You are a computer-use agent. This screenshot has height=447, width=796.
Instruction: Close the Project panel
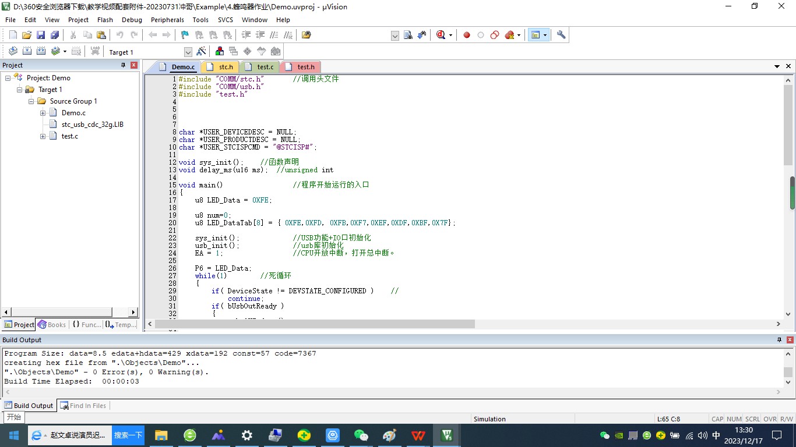click(134, 65)
